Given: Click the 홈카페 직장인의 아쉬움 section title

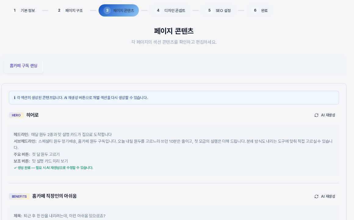Looking at the screenshot, I should coord(54,196).
